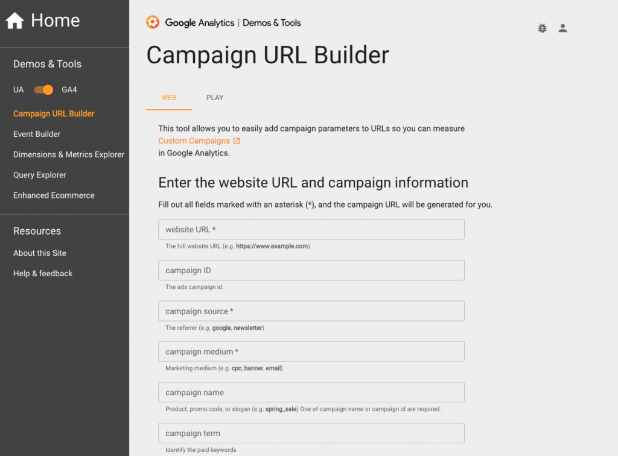618x456 pixels.
Task: Click the Home icon in the sidebar
Action: pos(14,20)
